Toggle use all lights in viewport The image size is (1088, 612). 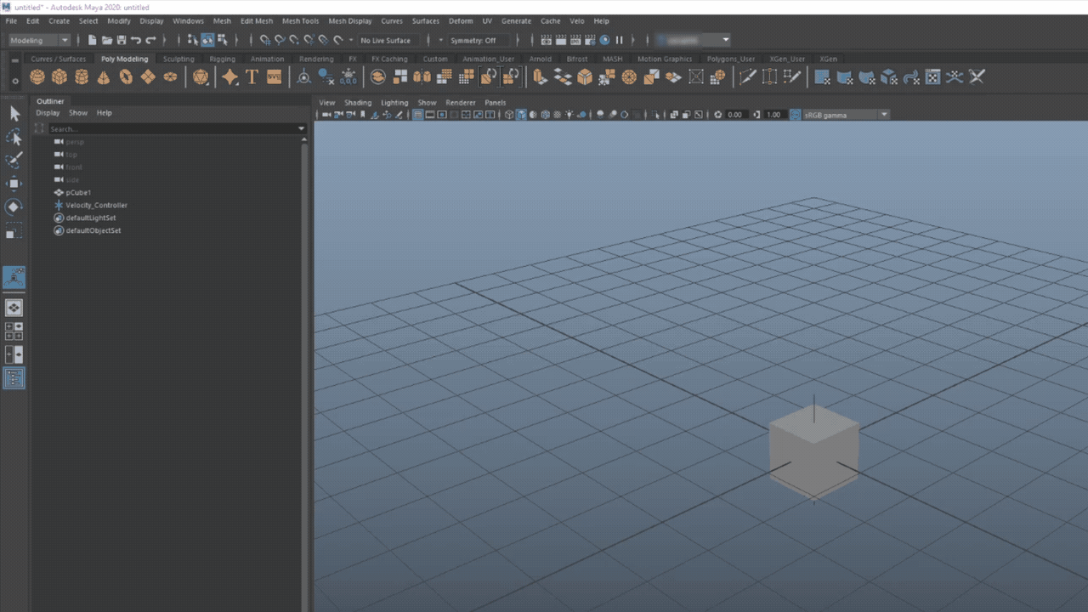pos(569,115)
